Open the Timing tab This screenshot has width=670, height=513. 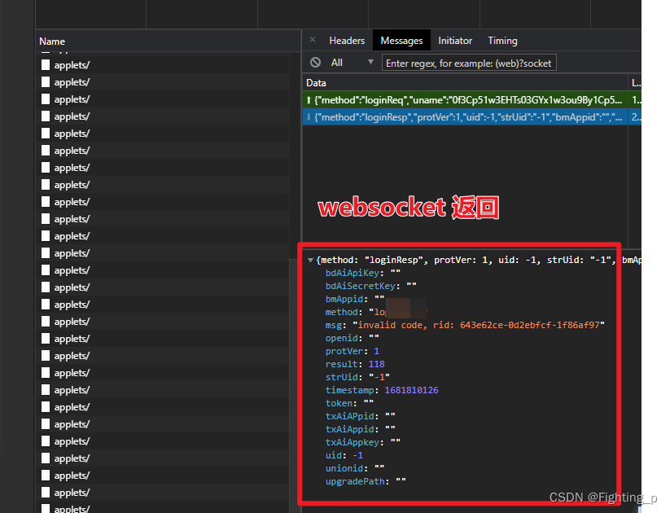tap(502, 41)
